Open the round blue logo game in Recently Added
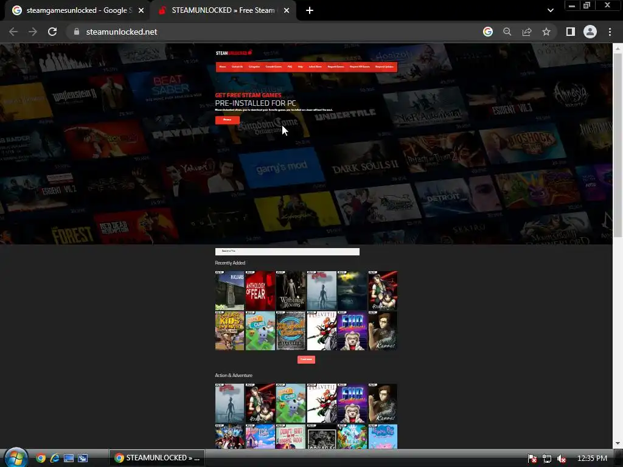The image size is (623, 467). tap(291, 331)
